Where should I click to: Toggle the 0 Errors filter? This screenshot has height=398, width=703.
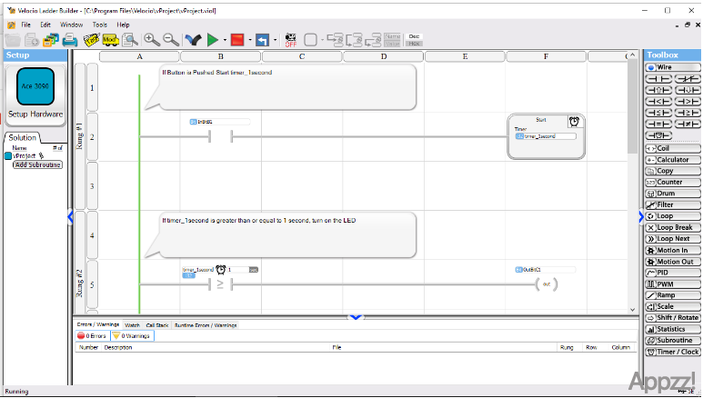(92, 335)
